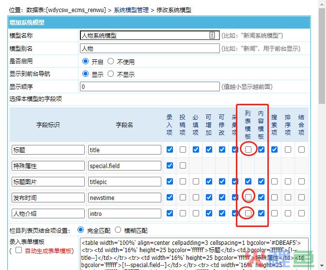The width and height of the screenshot is (326, 270).
Task: Select the 开启 radio button
Action: coord(85,61)
